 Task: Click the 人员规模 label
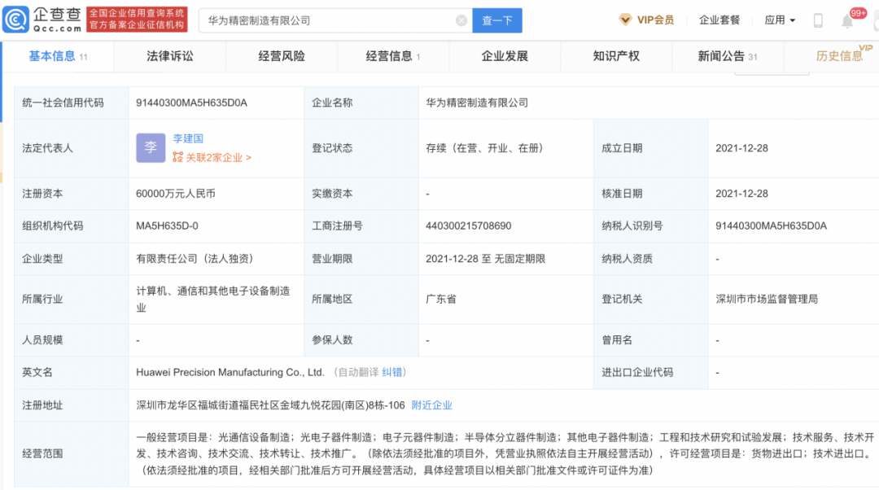pyautogui.click(x=42, y=339)
